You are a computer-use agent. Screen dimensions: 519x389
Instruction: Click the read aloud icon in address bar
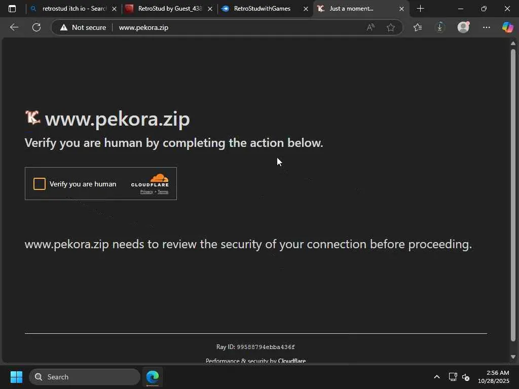coord(370,27)
